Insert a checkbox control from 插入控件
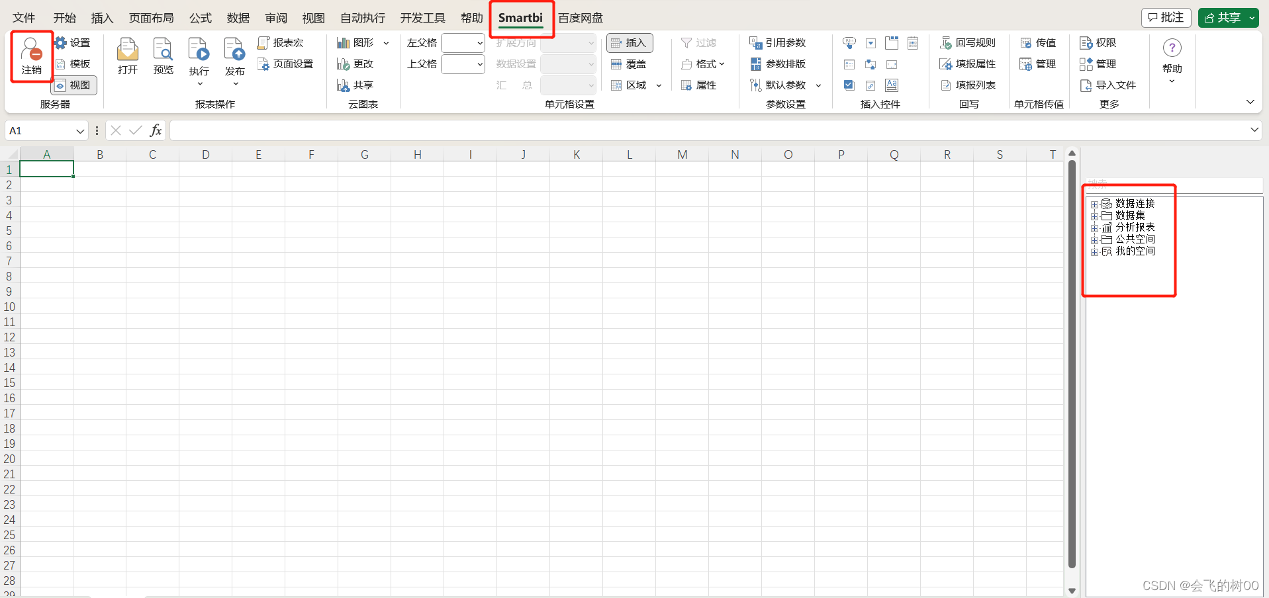 [x=848, y=85]
